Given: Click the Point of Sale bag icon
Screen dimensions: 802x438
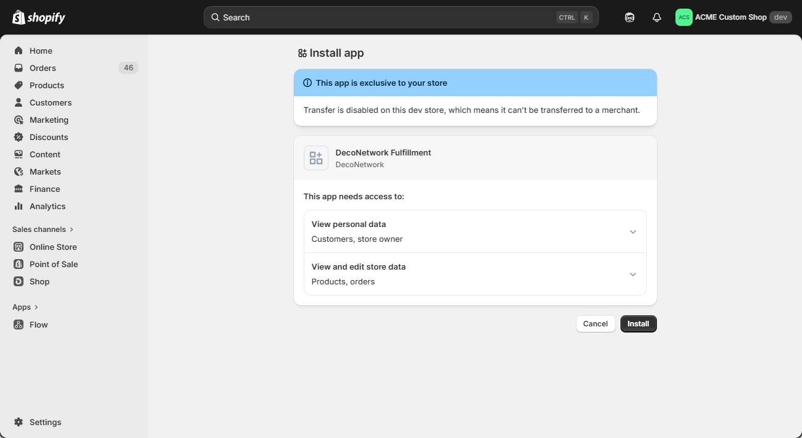Looking at the screenshot, I should click(x=19, y=264).
